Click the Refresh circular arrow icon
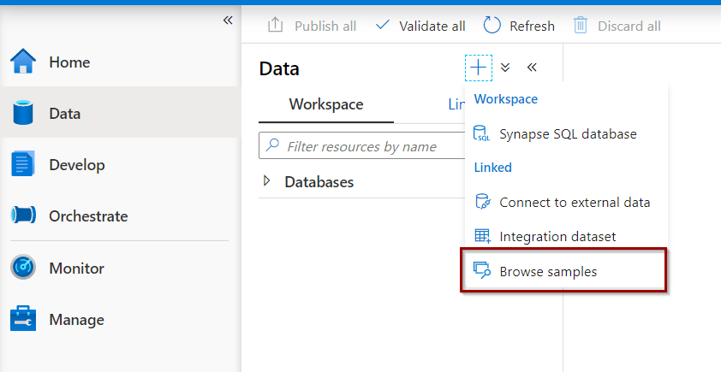 coord(492,25)
